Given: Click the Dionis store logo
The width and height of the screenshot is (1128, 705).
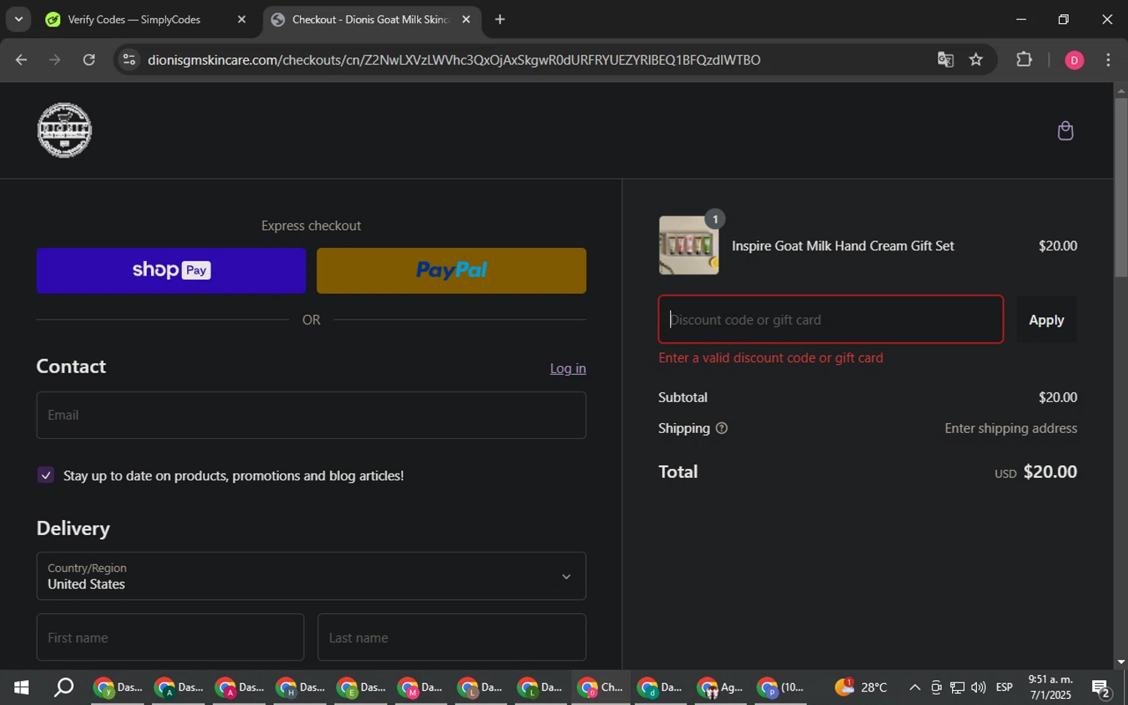Looking at the screenshot, I should 65,130.
